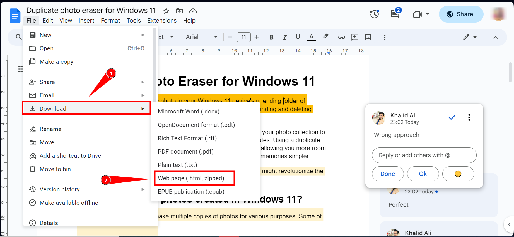Show all comments icon
This screenshot has height=237, width=514.
pos(395,14)
